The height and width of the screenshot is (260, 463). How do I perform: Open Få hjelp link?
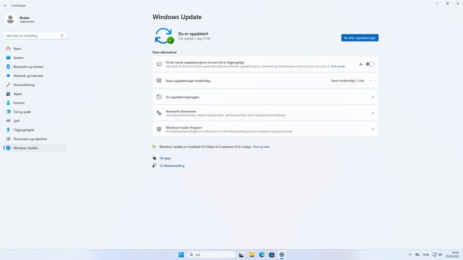click(x=165, y=158)
